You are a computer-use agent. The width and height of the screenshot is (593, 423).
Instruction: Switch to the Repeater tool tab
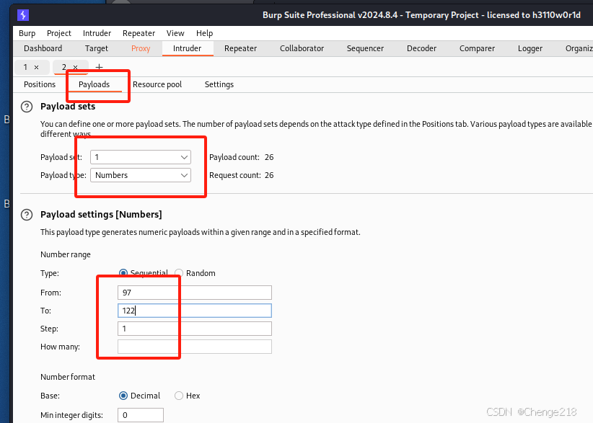(x=240, y=48)
